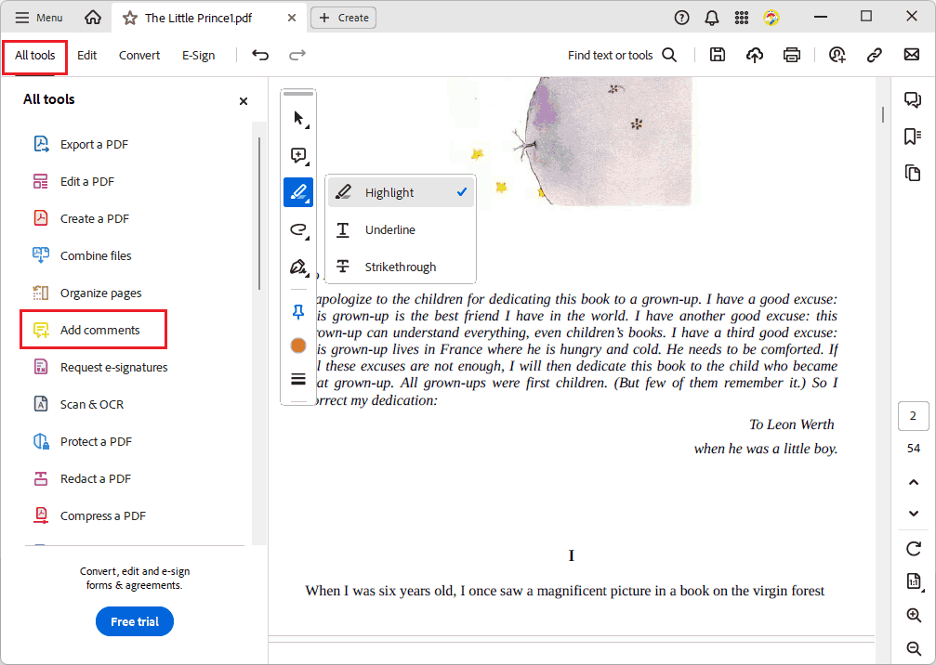Choose the Sticky Note comment tool

point(297,155)
